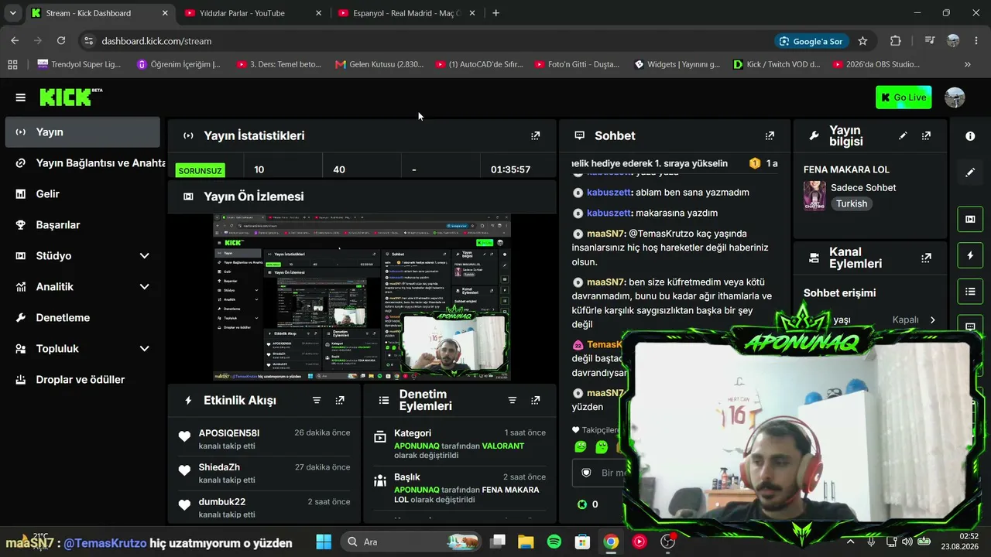Open the Kick profile avatar menu
Screen dimensions: 991x557
(955, 97)
